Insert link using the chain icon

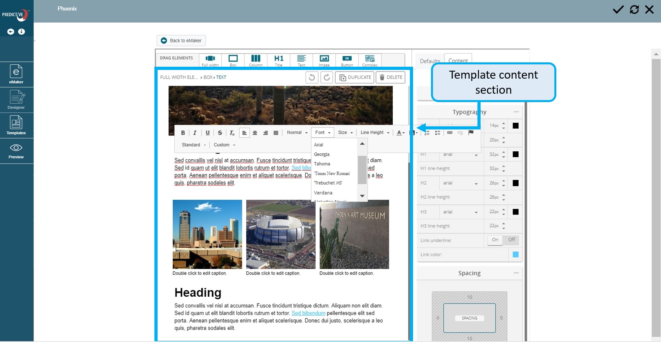point(450,133)
